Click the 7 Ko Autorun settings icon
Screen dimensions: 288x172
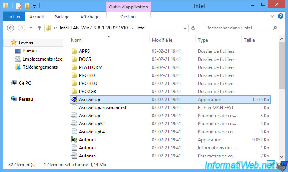pyautogui.click(x=74, y=156)
